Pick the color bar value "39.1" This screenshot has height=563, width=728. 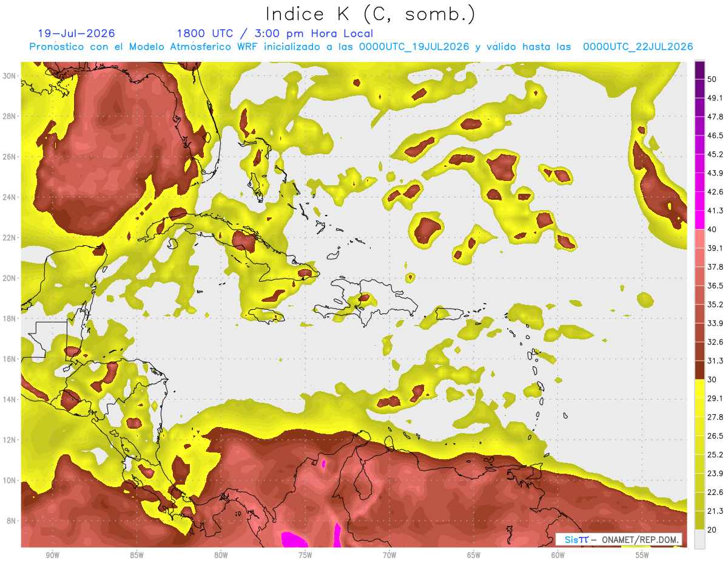715,248
